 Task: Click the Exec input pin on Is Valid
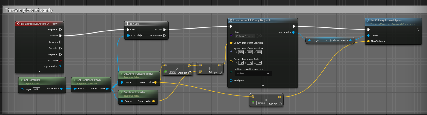pyautogui.click(x=128, y=29)
